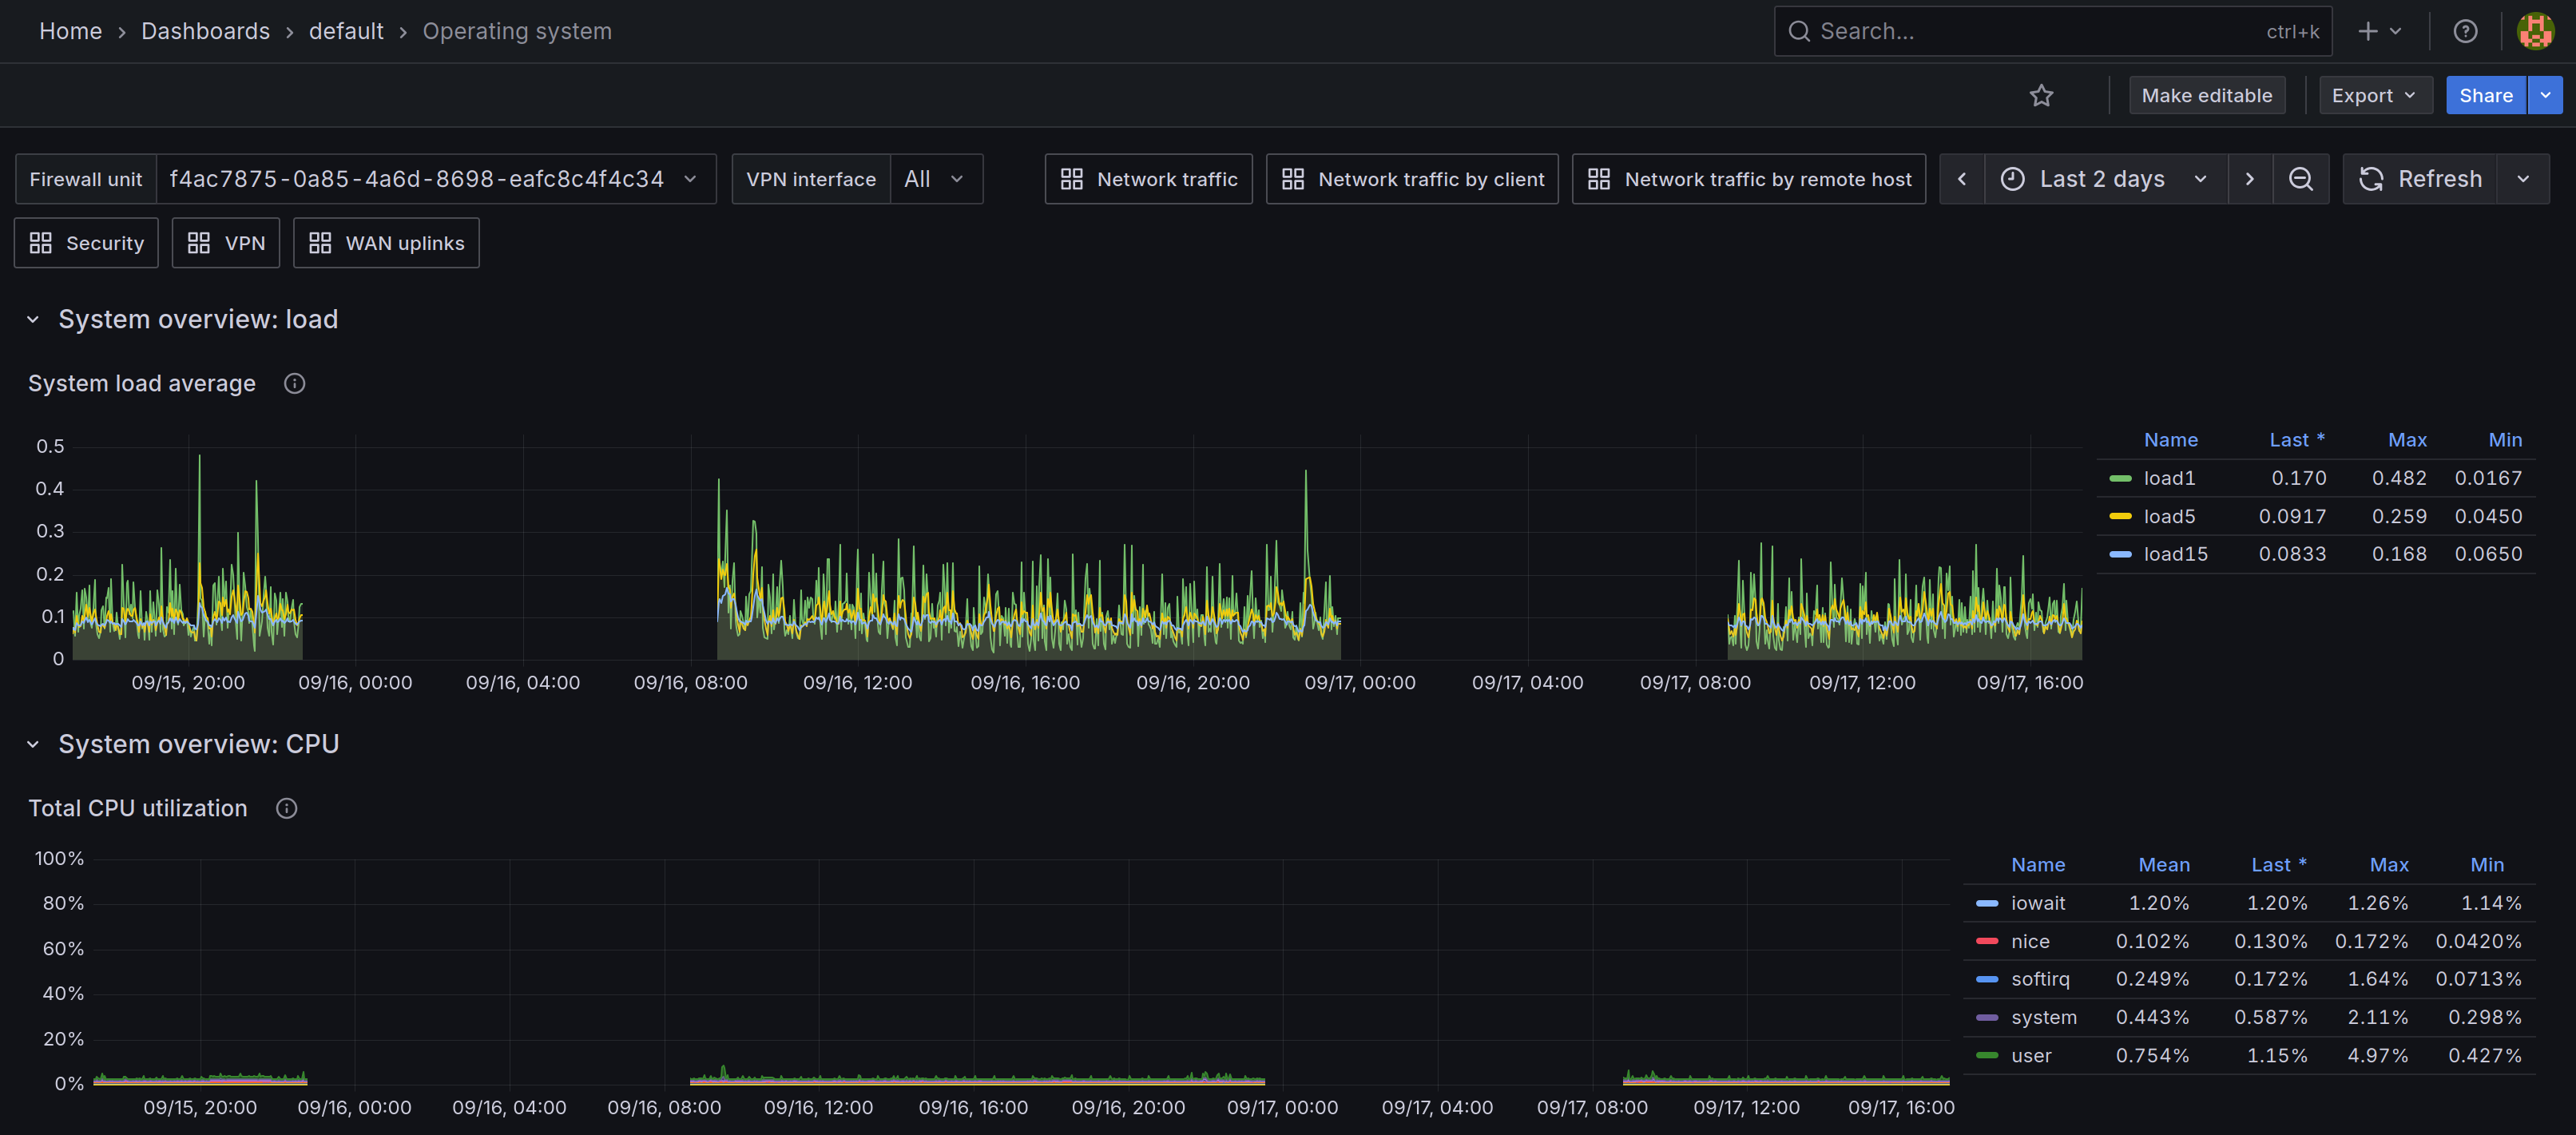Open the Network traffic dashboard link
The width and height of the screenshot is (2576, 1135).
[1148, 179]
